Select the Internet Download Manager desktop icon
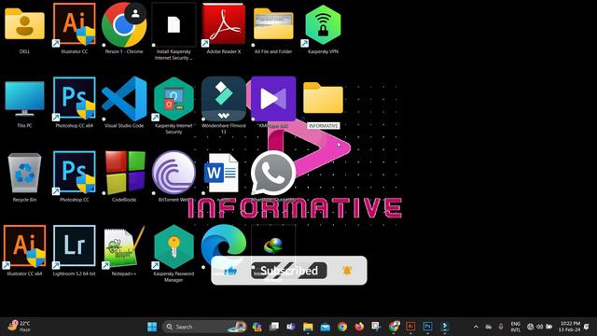This screenshot has width=597, height=336. point(273,245)
